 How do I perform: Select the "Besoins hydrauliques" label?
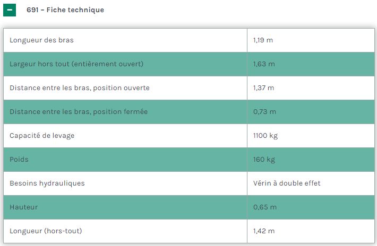[47, 183]
